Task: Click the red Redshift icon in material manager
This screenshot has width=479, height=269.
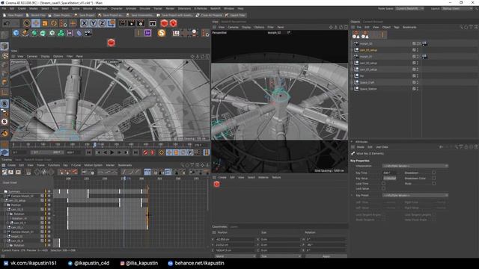Action: click(216, 184)
